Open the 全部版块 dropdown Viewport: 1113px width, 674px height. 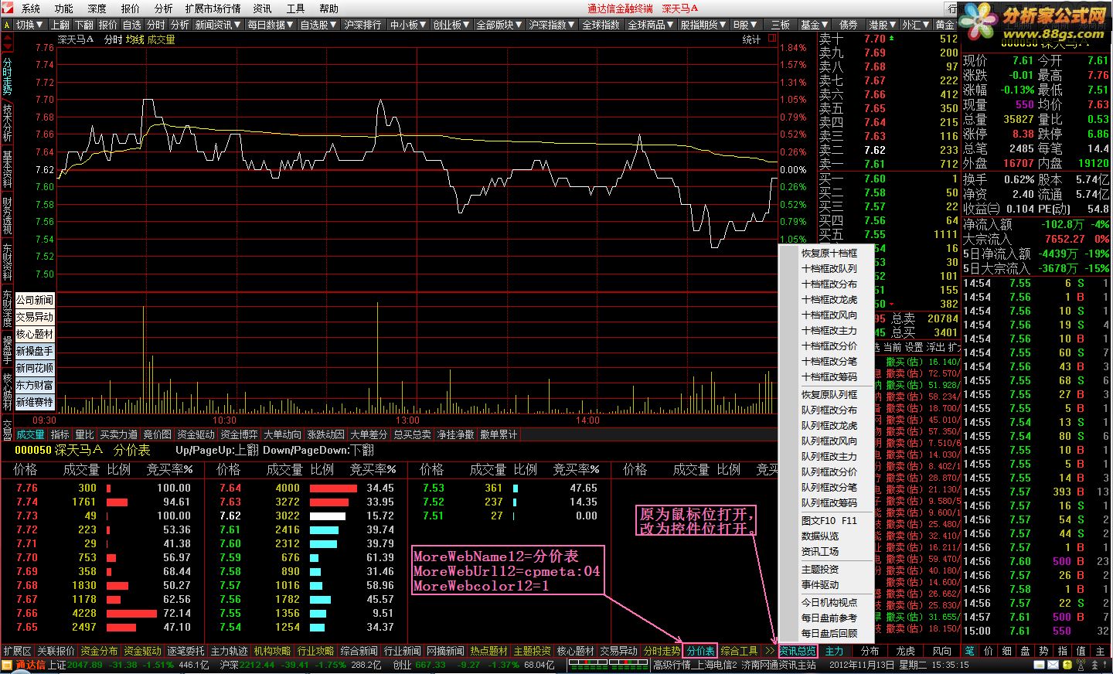[x=500, y=25]
